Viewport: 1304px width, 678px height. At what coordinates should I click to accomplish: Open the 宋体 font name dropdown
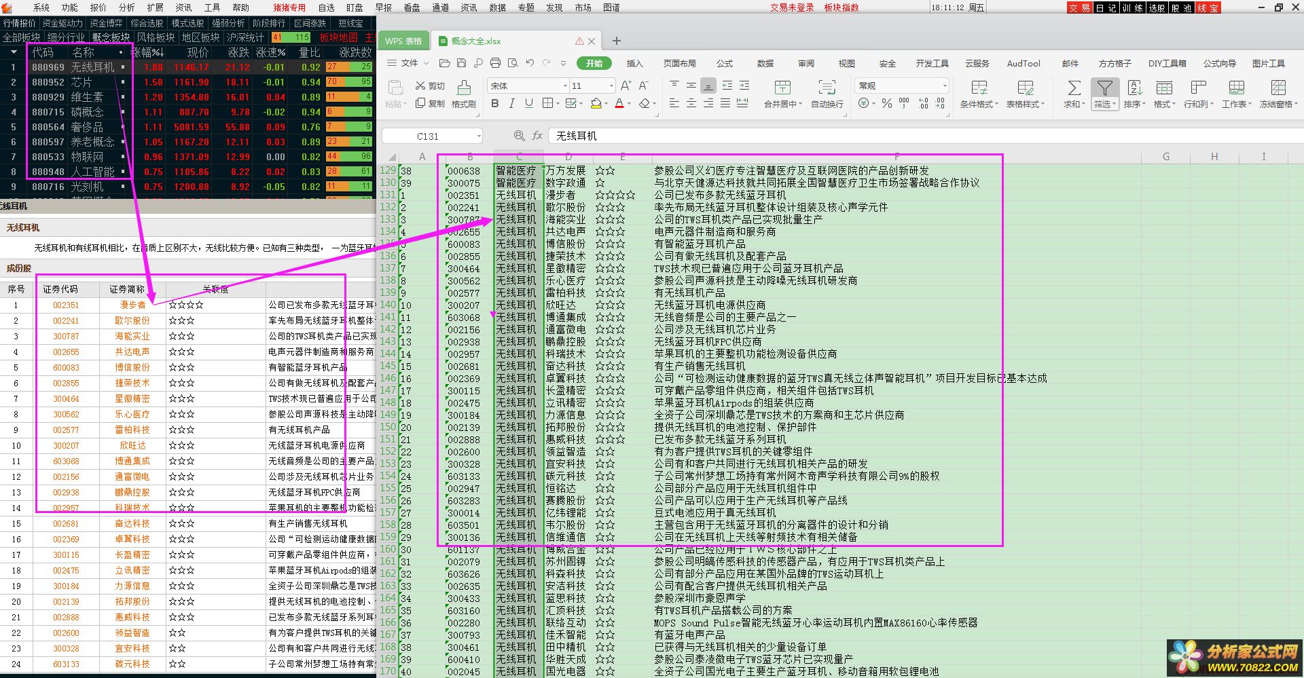(x=565, y=86)
